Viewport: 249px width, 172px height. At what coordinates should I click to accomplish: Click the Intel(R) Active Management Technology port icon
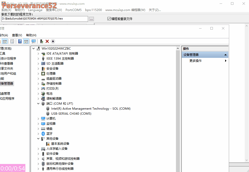pos(48,109)
